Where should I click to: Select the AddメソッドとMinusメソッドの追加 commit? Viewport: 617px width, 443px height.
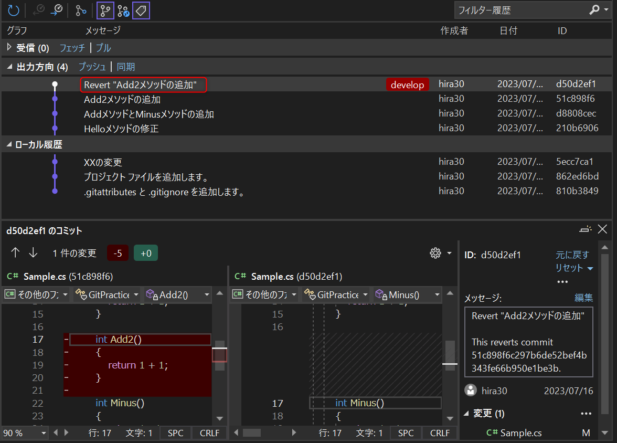pos(306,114)
